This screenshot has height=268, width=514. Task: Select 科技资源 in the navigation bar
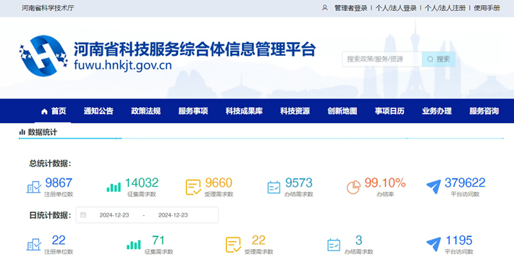tap(295, 112)
